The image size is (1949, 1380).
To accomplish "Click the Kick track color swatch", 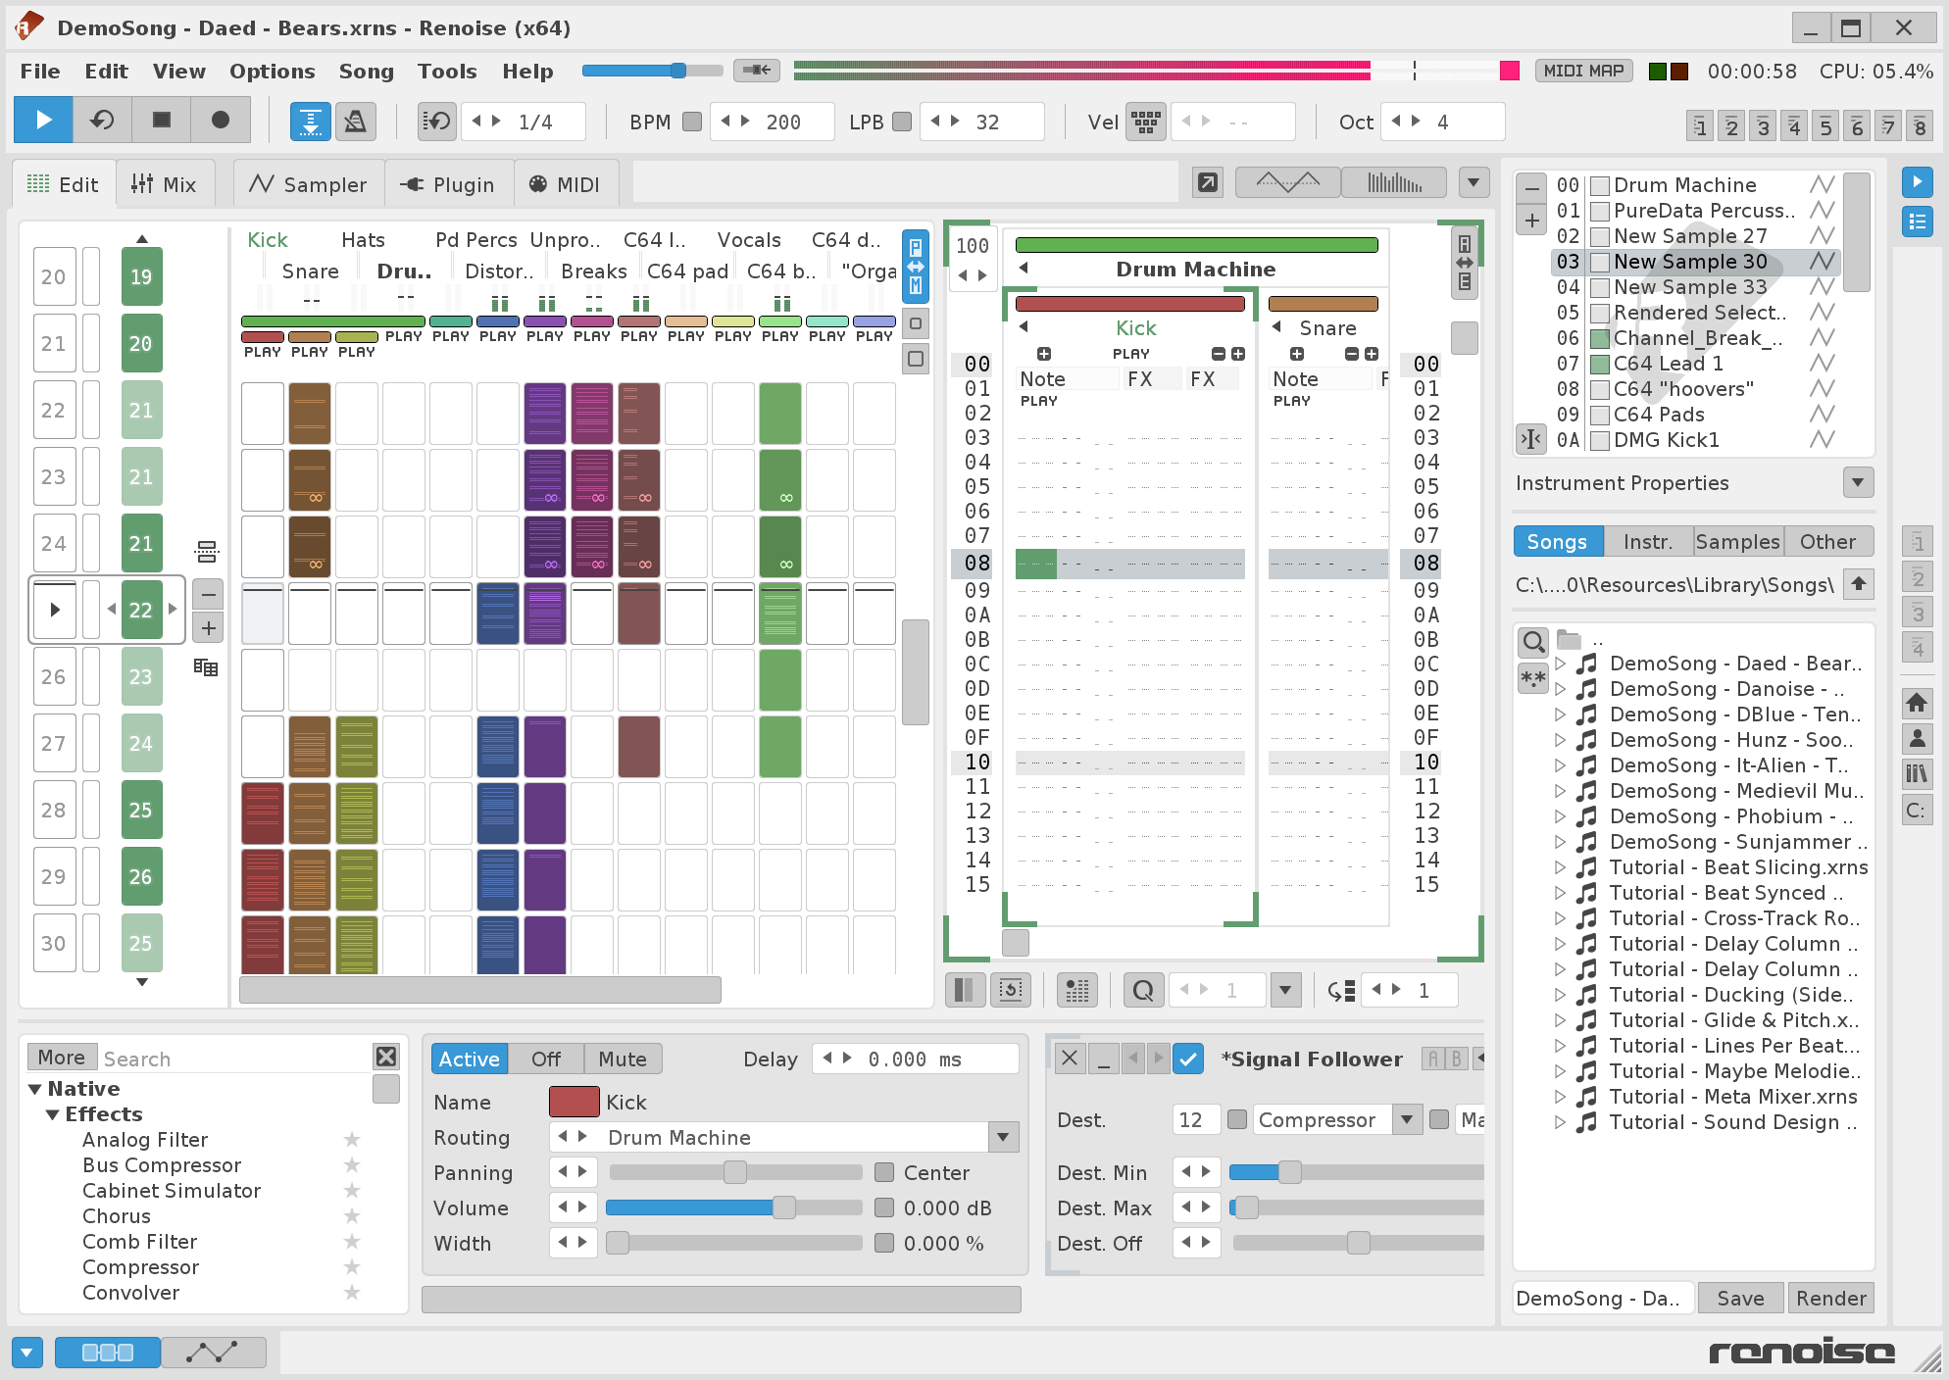I will [575, 1102].
